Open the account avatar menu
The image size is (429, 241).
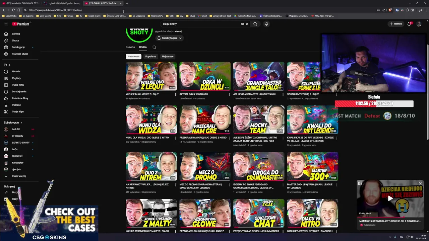pos(419,24)
